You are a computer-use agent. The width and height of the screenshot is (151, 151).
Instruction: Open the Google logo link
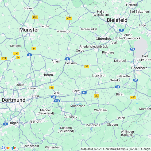[x=9, y=148]
